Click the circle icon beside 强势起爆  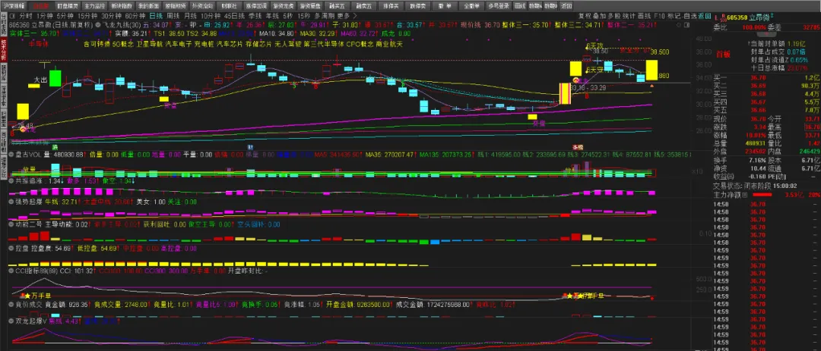point(11,201)
